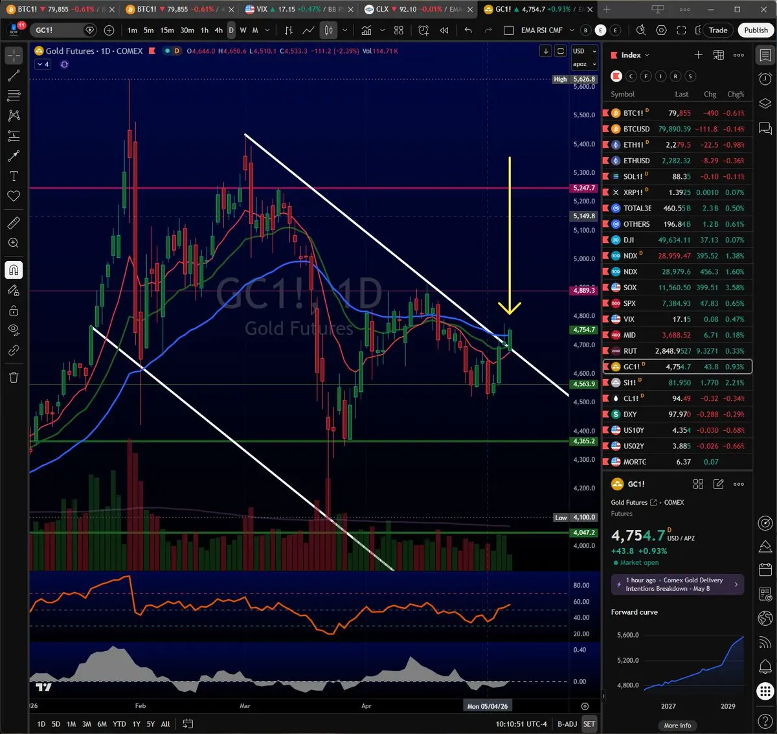Select the Text annotation tool

[x=14, y=176]
